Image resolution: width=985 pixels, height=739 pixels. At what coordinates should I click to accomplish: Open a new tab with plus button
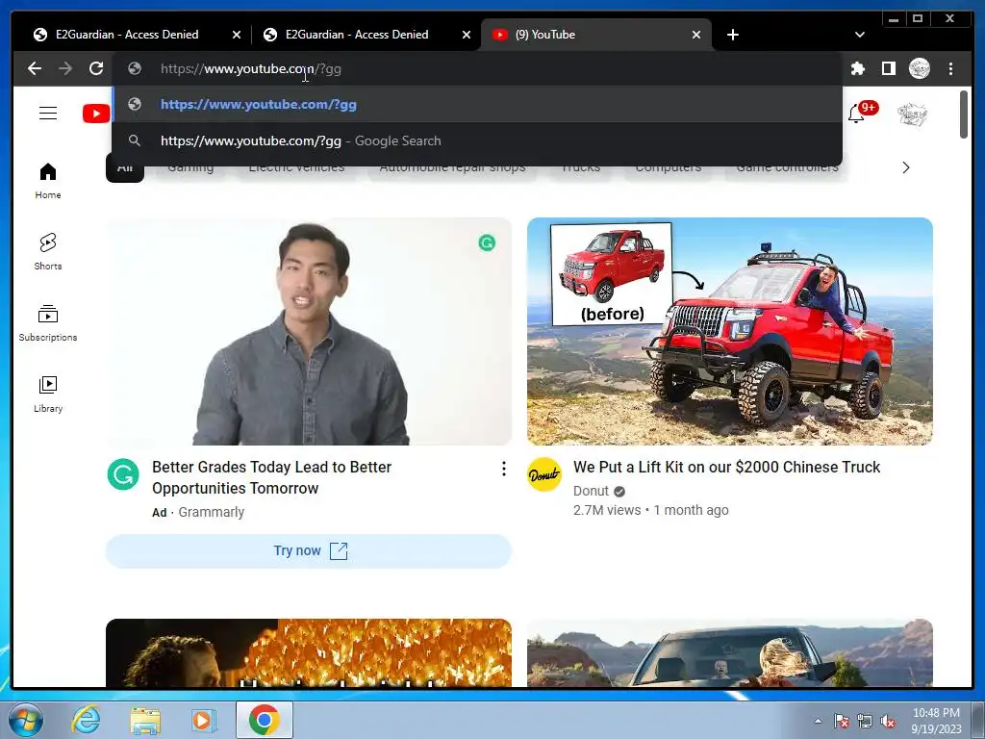pyautogui.click(x=732, y=35)
